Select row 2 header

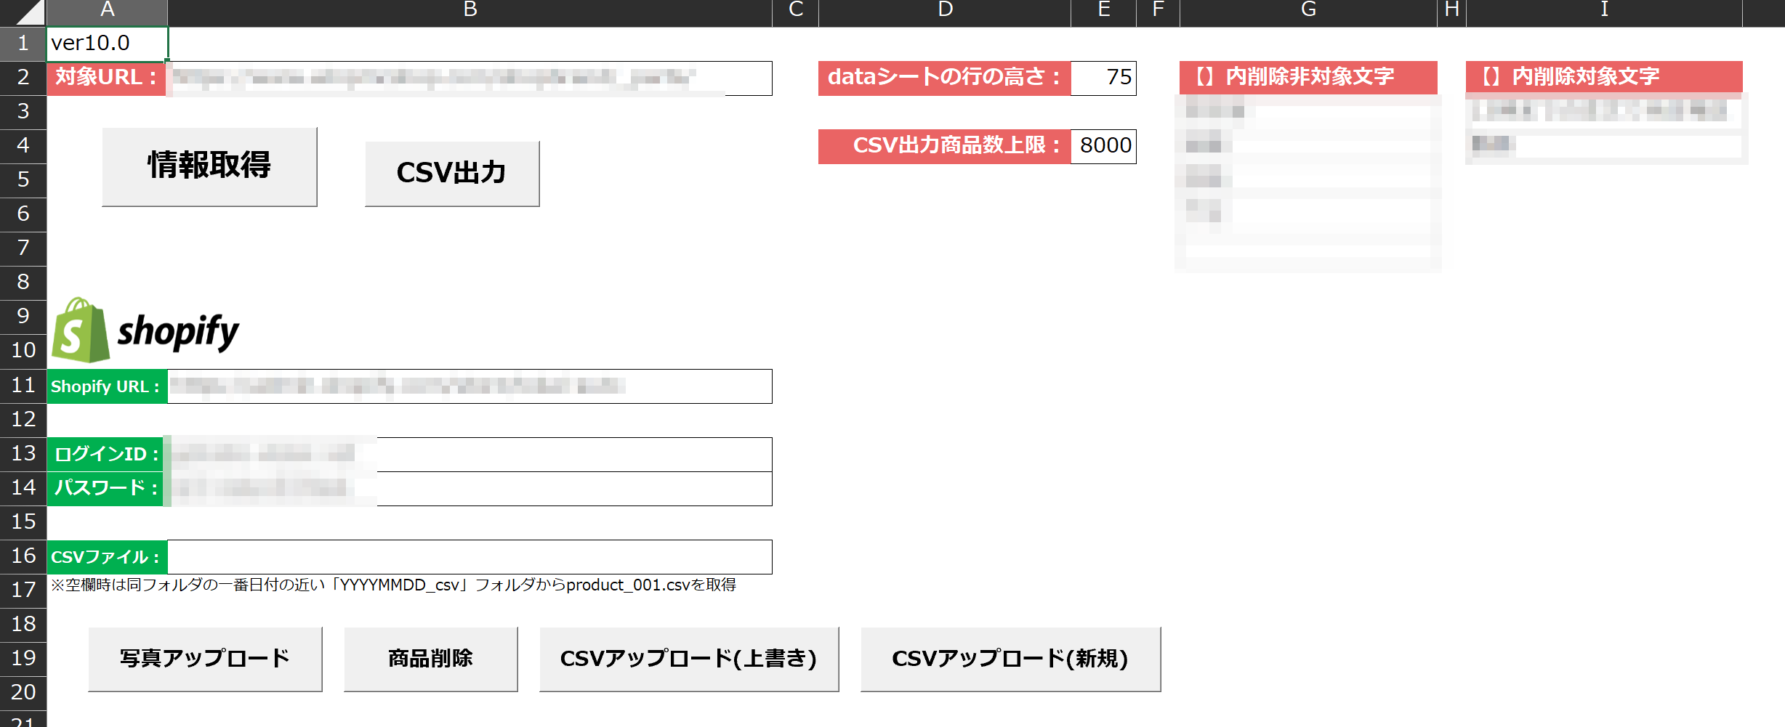(x=23, y=78)
